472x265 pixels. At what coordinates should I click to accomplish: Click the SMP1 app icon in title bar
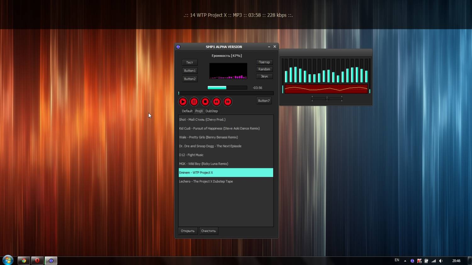pyautogui.click(x=178, y=47)
